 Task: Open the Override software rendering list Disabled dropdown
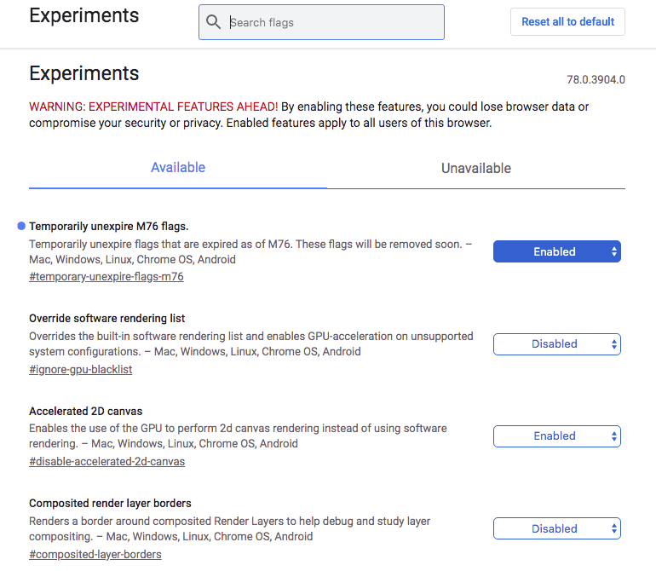[x=557, y=344]
